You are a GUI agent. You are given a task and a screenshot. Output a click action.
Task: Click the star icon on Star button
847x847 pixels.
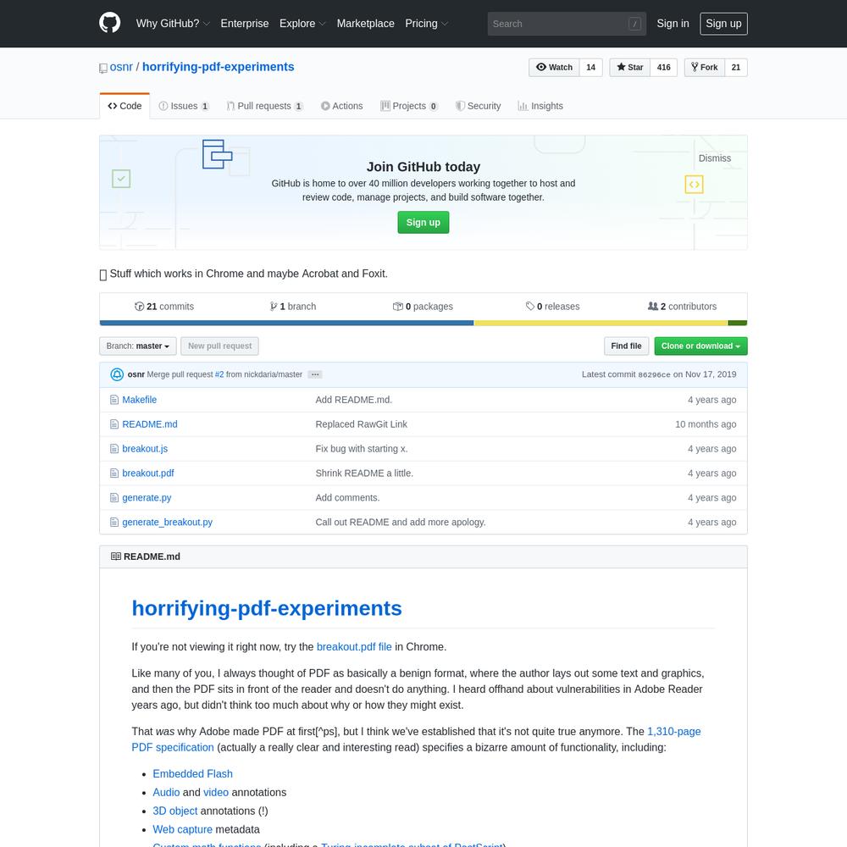click(621, 67)
